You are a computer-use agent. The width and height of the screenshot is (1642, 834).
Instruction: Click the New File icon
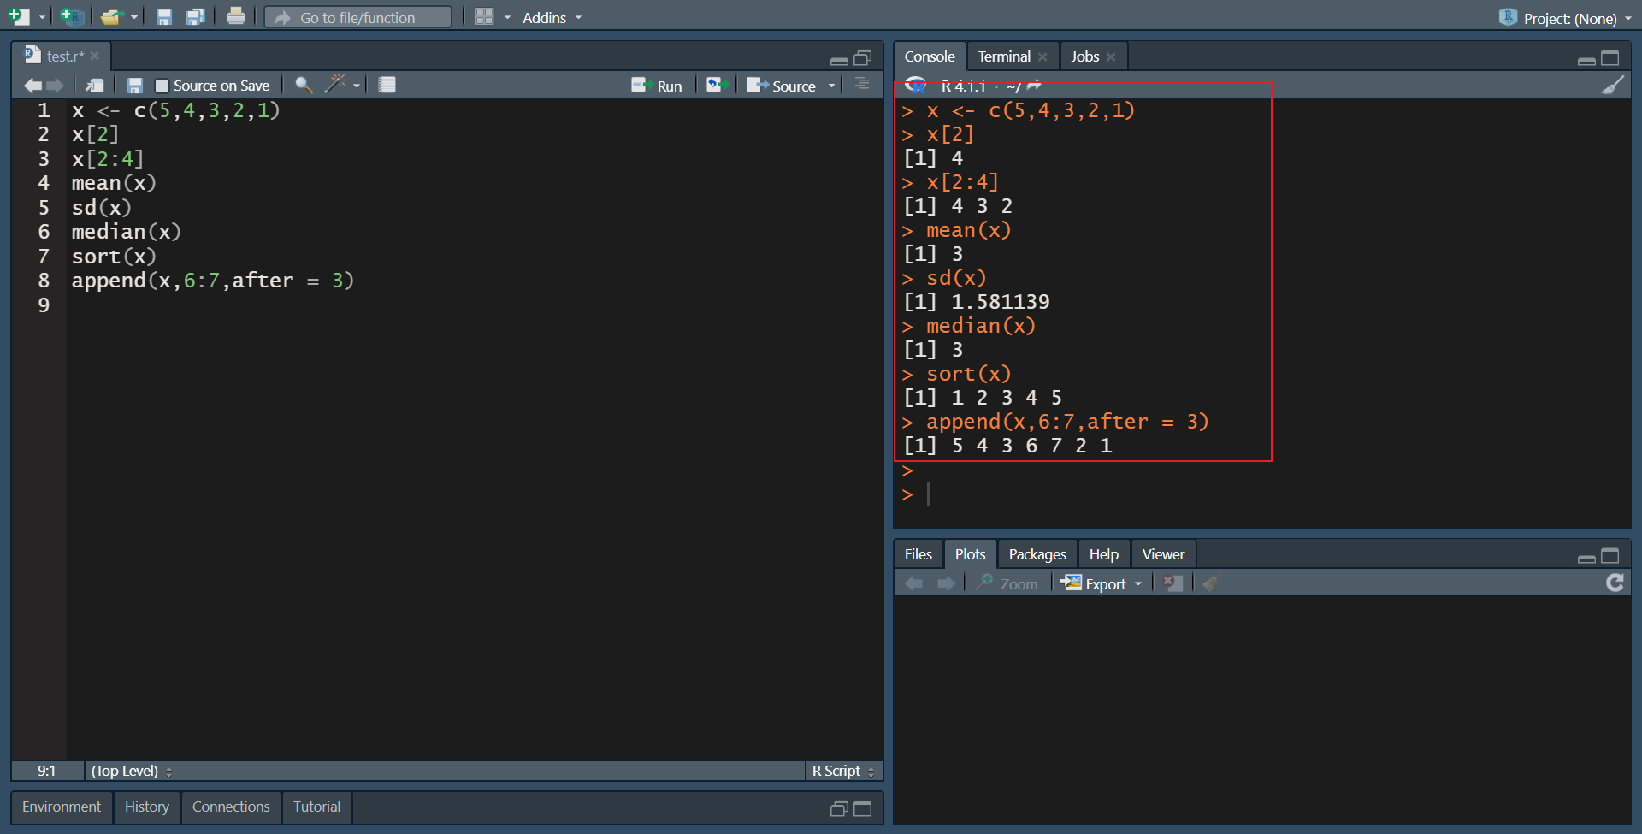coord(19,16)
